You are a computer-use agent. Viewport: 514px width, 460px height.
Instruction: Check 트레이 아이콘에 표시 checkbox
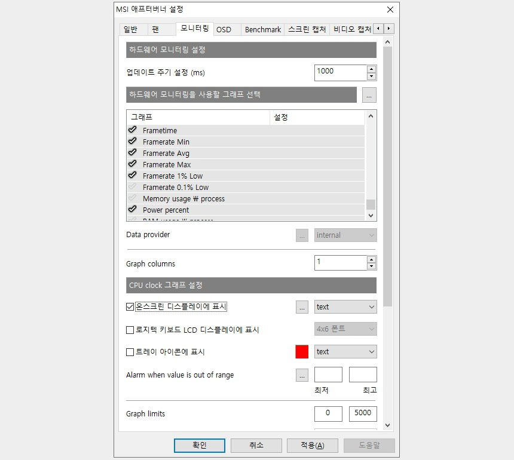tap(130, 352)
